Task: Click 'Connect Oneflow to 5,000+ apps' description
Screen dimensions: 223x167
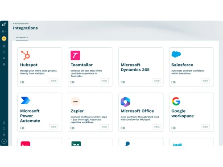Action: point(89,119)
